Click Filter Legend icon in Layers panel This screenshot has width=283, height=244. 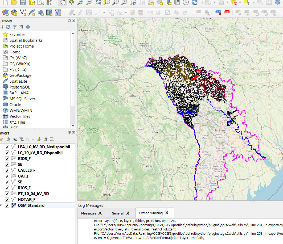click(x=22, y=139)
